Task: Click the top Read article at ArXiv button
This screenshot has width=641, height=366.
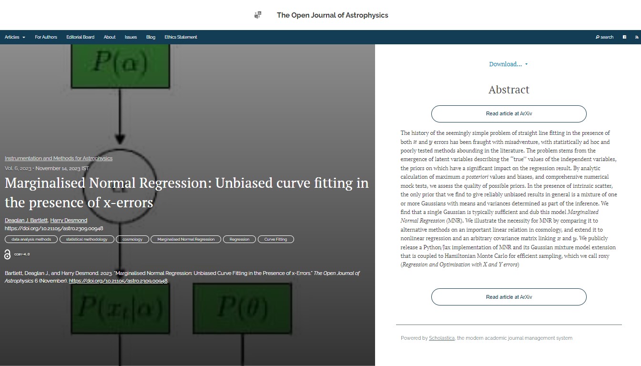Action: point(509,114)
